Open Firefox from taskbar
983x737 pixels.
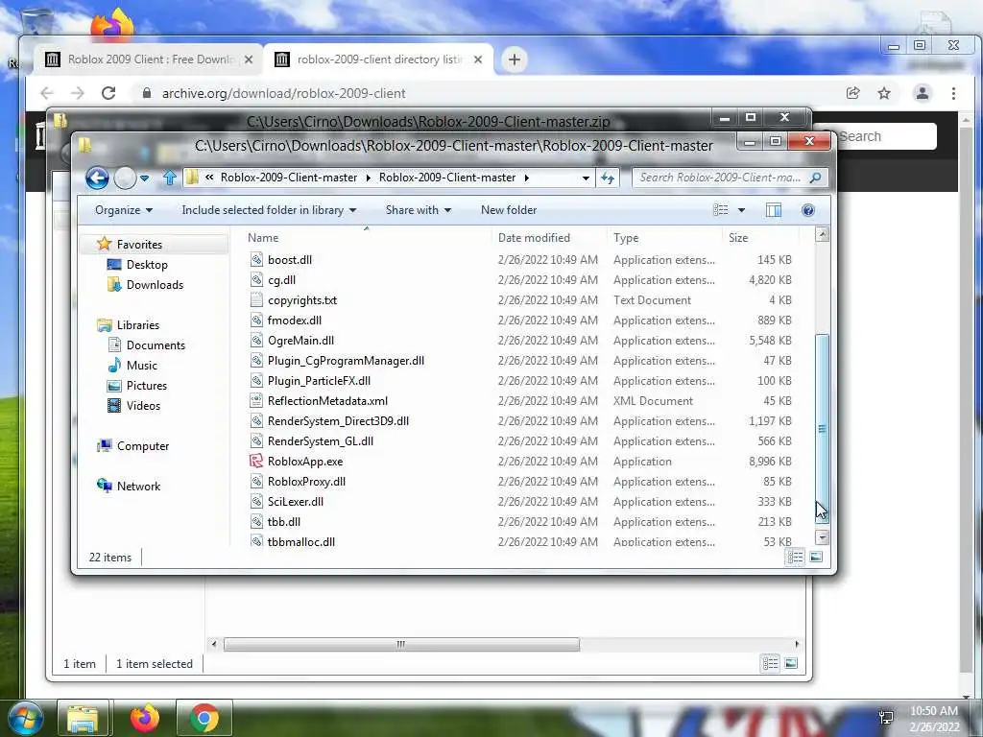tap(145, 718)
